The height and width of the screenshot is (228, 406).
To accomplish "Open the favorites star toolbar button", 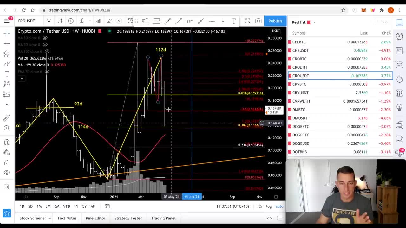I will pos(7,213).
